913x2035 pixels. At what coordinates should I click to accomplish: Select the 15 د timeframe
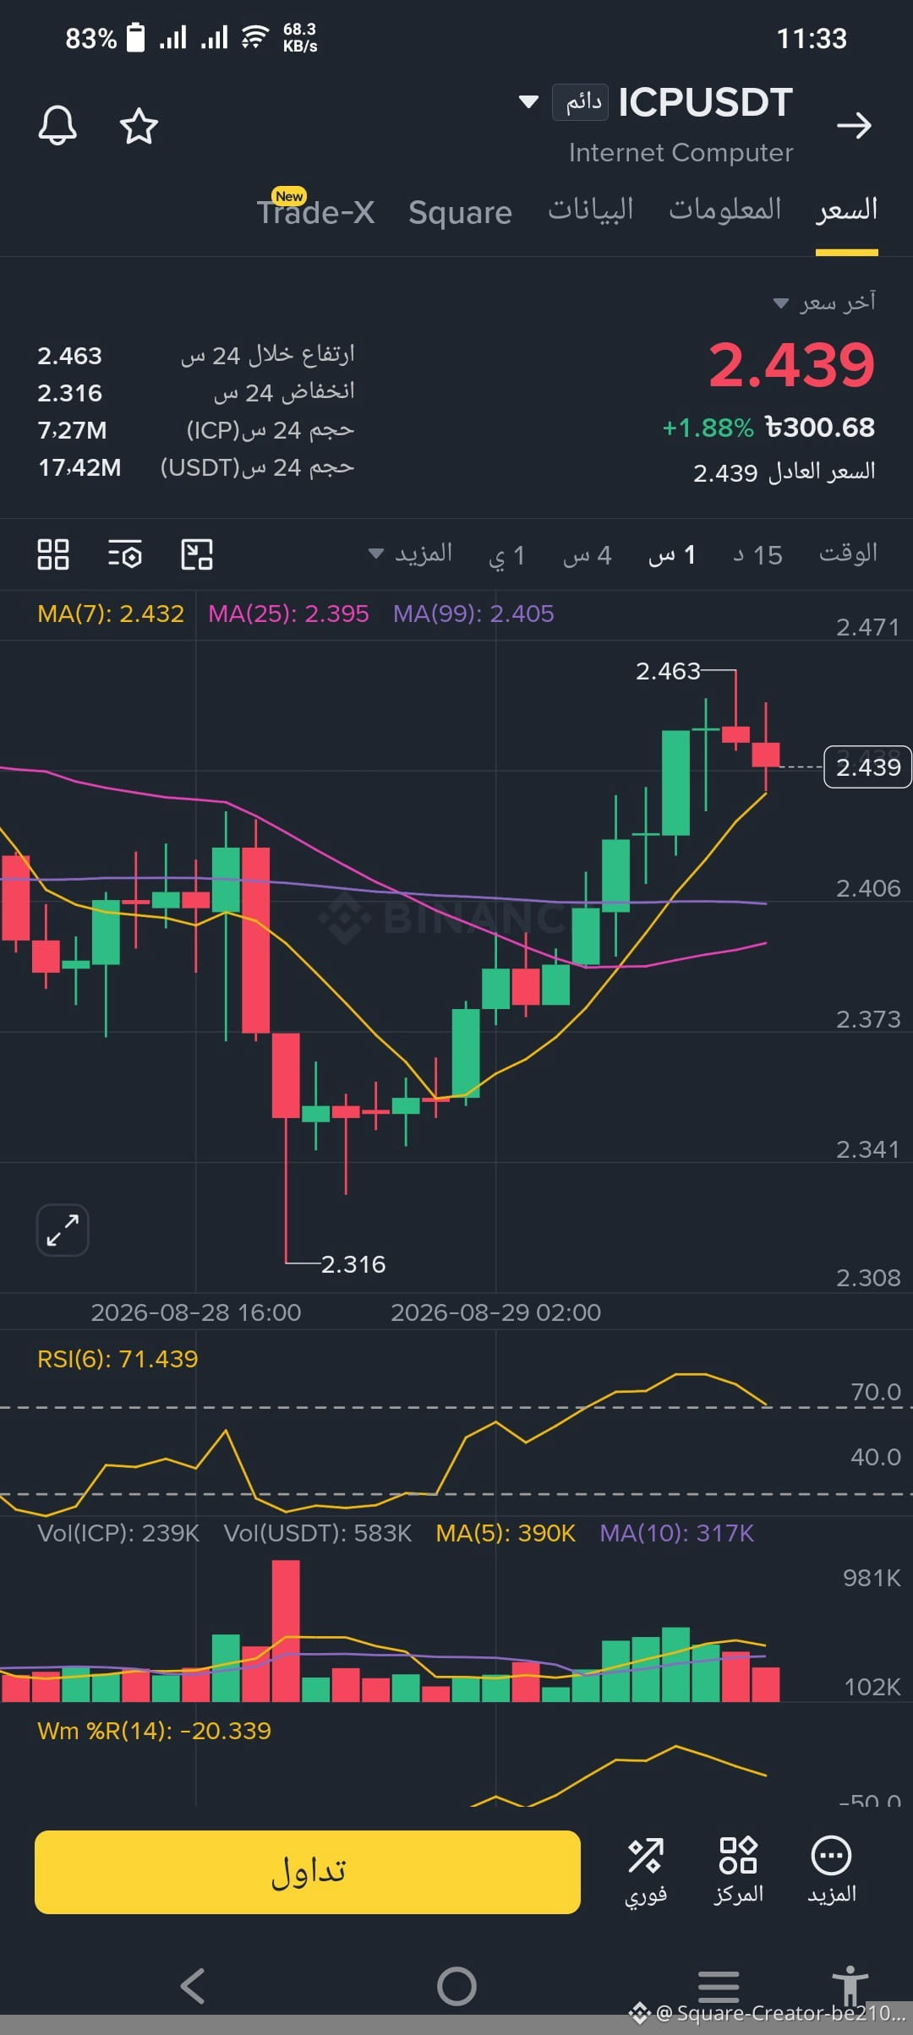pos(757,555)
